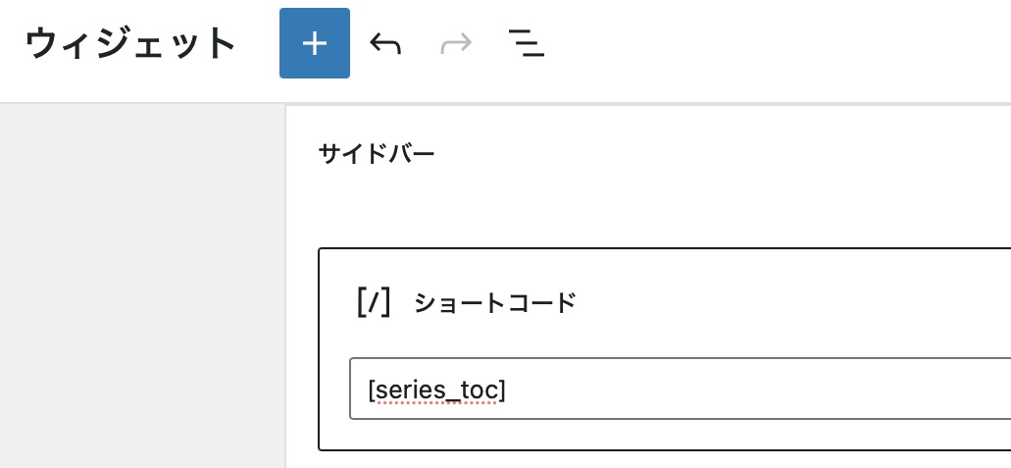Viewport: 1011px width, 468px height.
Task: Open the list view outline icon
Action: 527,43
